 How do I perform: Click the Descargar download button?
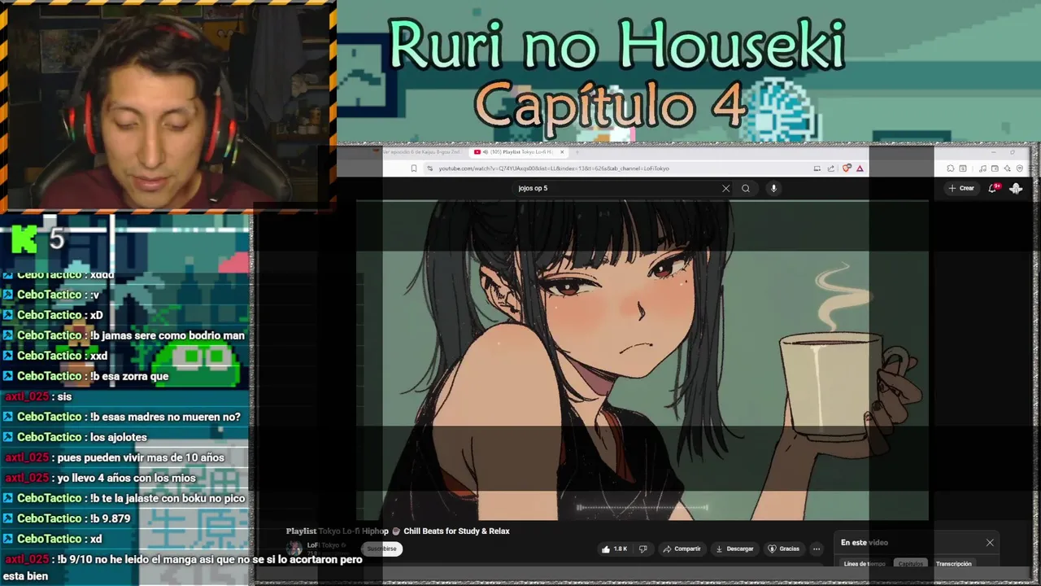(734, 549)
